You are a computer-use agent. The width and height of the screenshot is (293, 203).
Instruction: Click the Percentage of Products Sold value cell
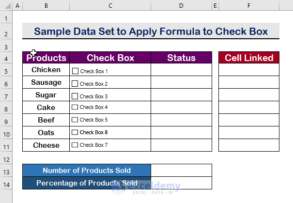point(181,183)
